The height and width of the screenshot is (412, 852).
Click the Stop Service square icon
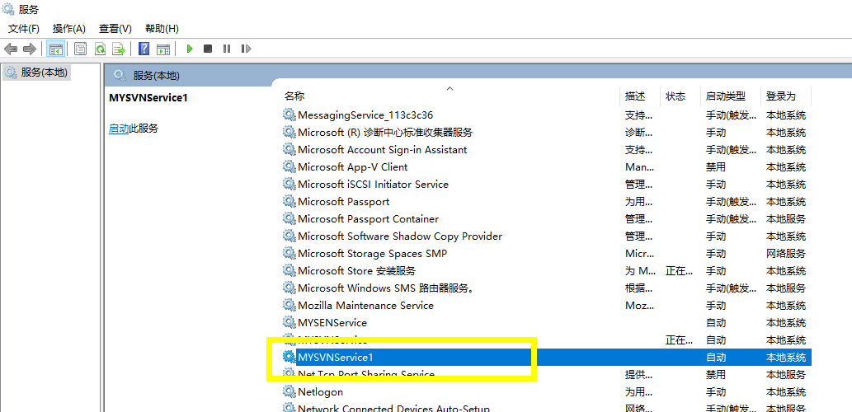coord(208,49)
